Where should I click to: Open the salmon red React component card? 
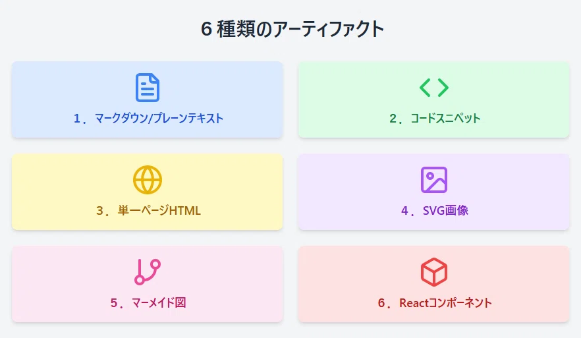click(434, 284)
